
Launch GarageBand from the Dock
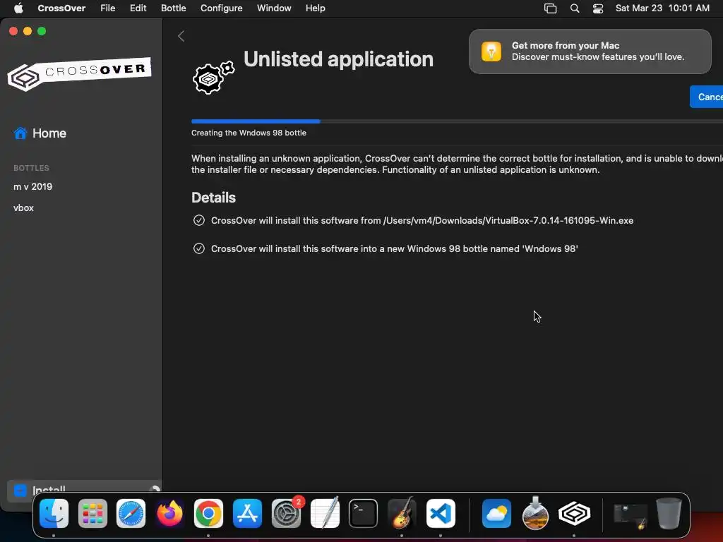pyautogui.click(x=402, y=514)
